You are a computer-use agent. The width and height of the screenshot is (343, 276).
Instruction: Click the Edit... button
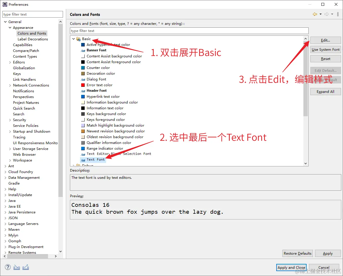click(325, 40)
